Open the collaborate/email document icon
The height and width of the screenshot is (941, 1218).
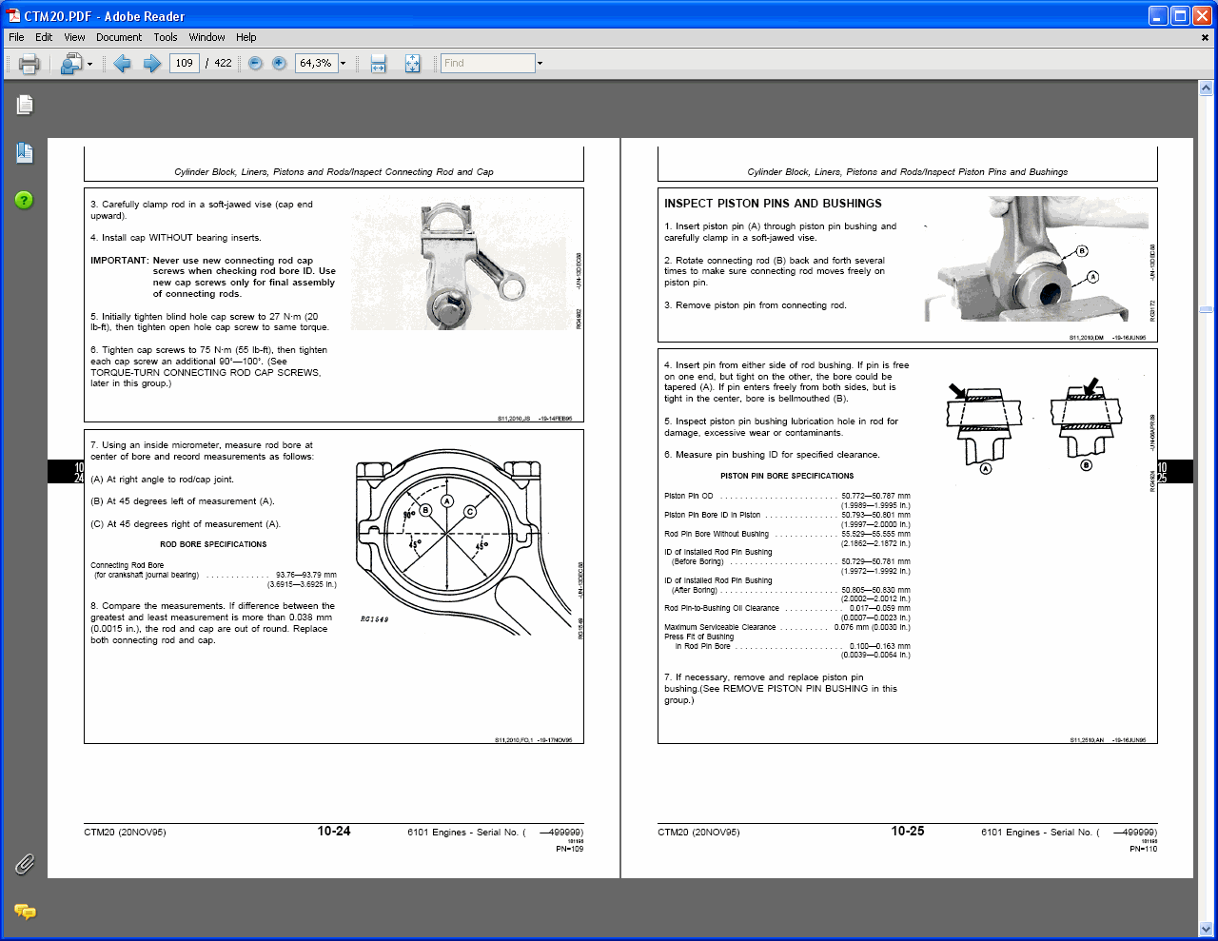(x=71, y=64)
